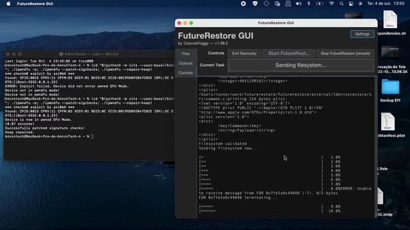Click the screen recording stop icon in menu bar
Viewport: 410px width, 230px height.
click(x=243, y=4)
